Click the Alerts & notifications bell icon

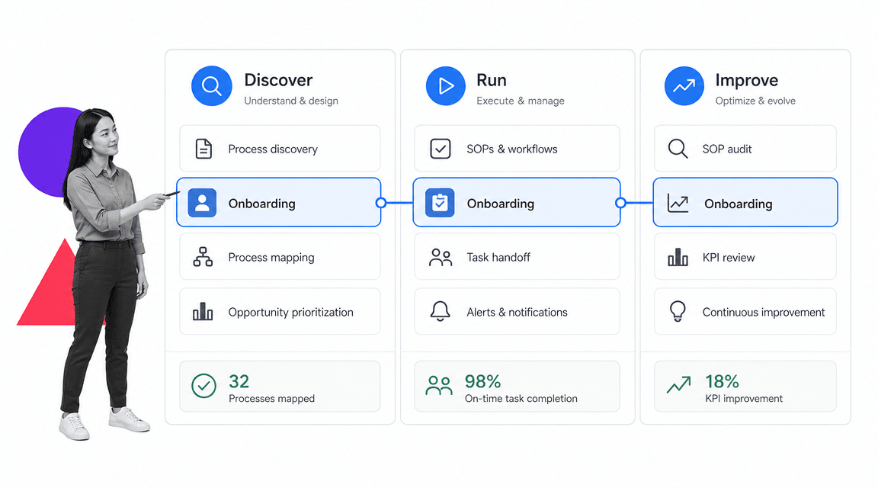[440, 311]
